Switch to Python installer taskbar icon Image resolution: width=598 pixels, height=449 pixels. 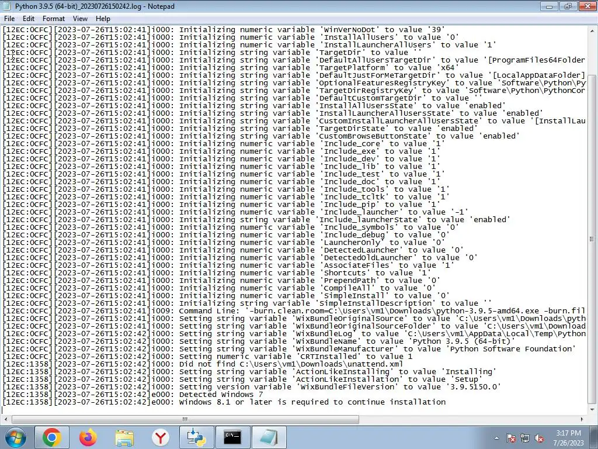click(x=197, y=437)
